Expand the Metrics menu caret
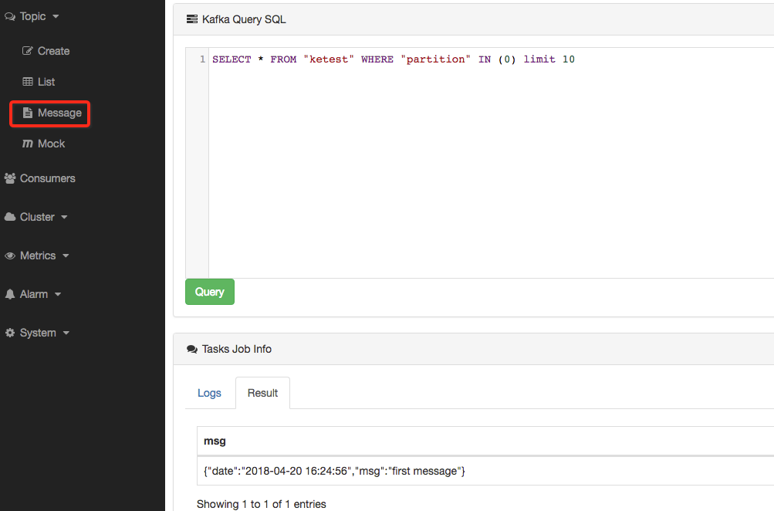774x511 pixels. 66,255
